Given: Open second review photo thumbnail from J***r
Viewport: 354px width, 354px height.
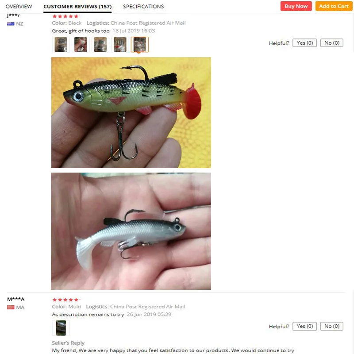Looking at the screenshot, I should point(81,45).
